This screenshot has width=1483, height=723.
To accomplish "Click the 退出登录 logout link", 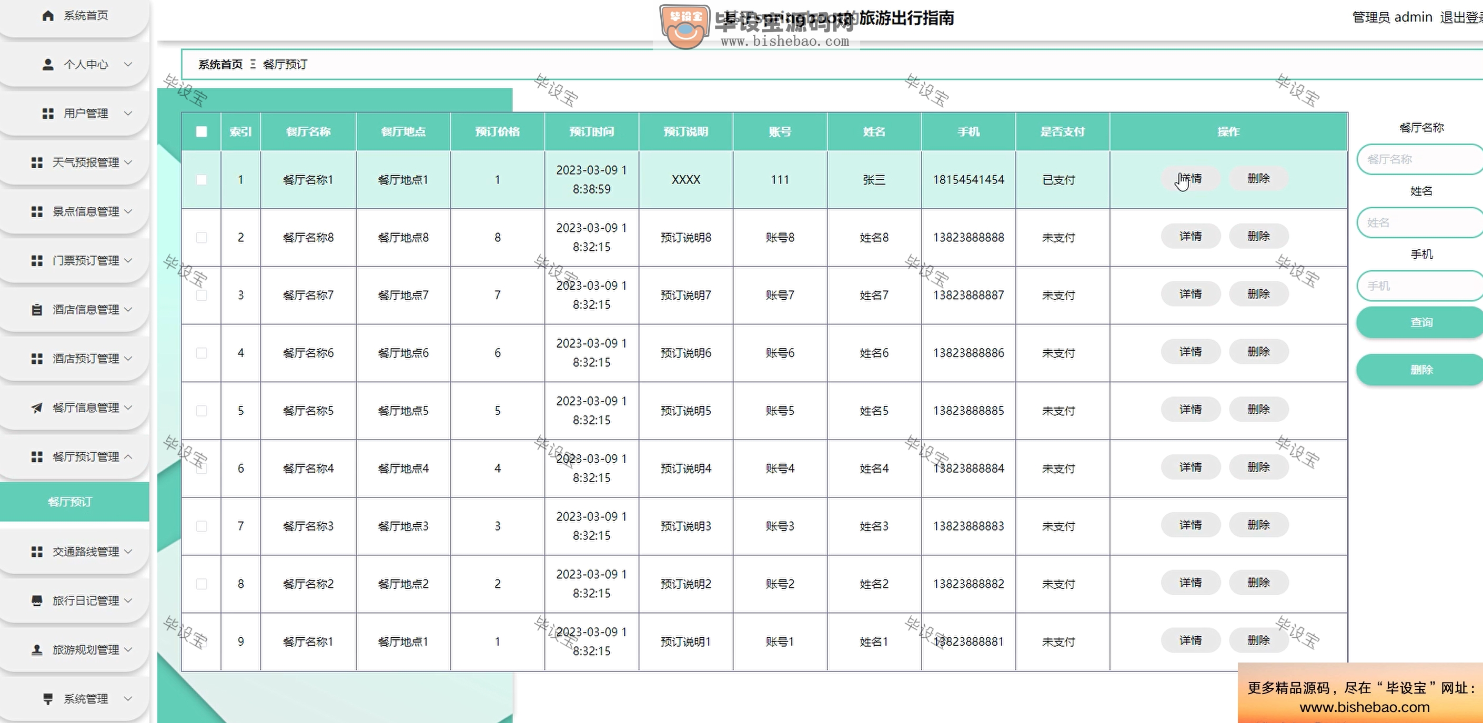I will [x=1461, y=17].
